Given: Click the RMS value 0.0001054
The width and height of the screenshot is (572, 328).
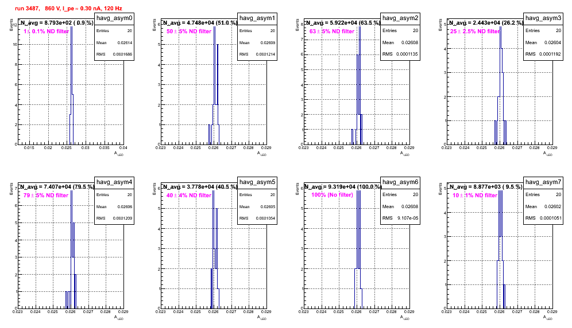Looking at the screenshot, I should pyautogui.click(x=265, y=218).
